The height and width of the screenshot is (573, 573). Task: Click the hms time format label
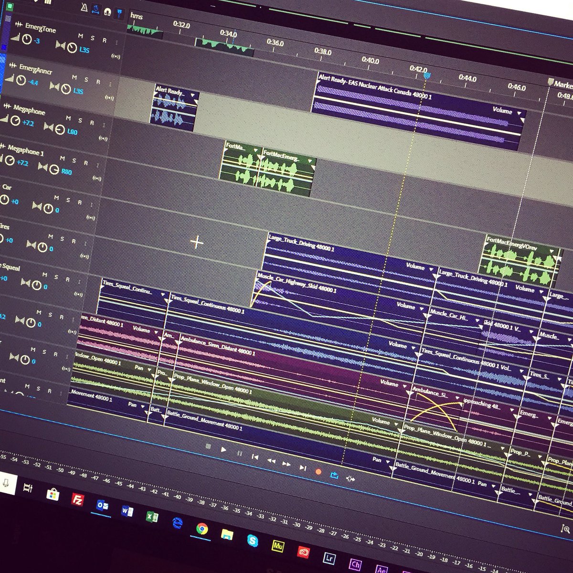(137, 16)
